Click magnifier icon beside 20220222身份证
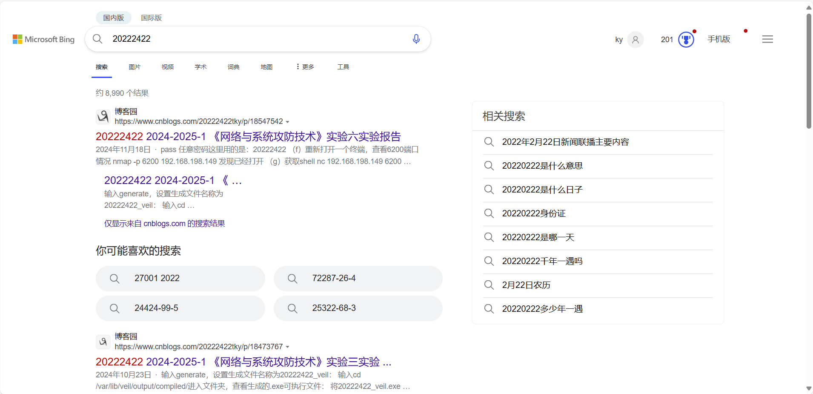Screen dimensions: 813x394 coord(489,213)
